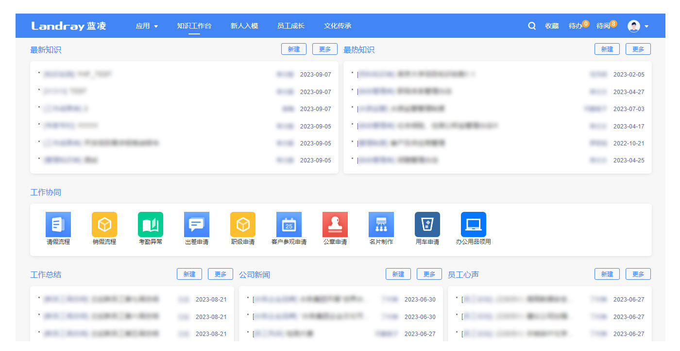The image size is (680, 351).
Task: Select the 公章申请 stamp icon
Action: coord(335,224)
